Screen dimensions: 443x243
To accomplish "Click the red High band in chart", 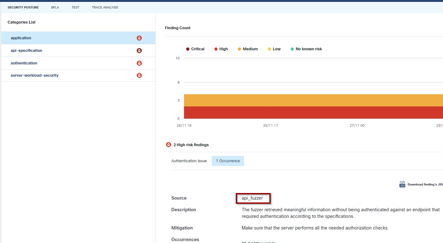I will click(x=313, y=113).
